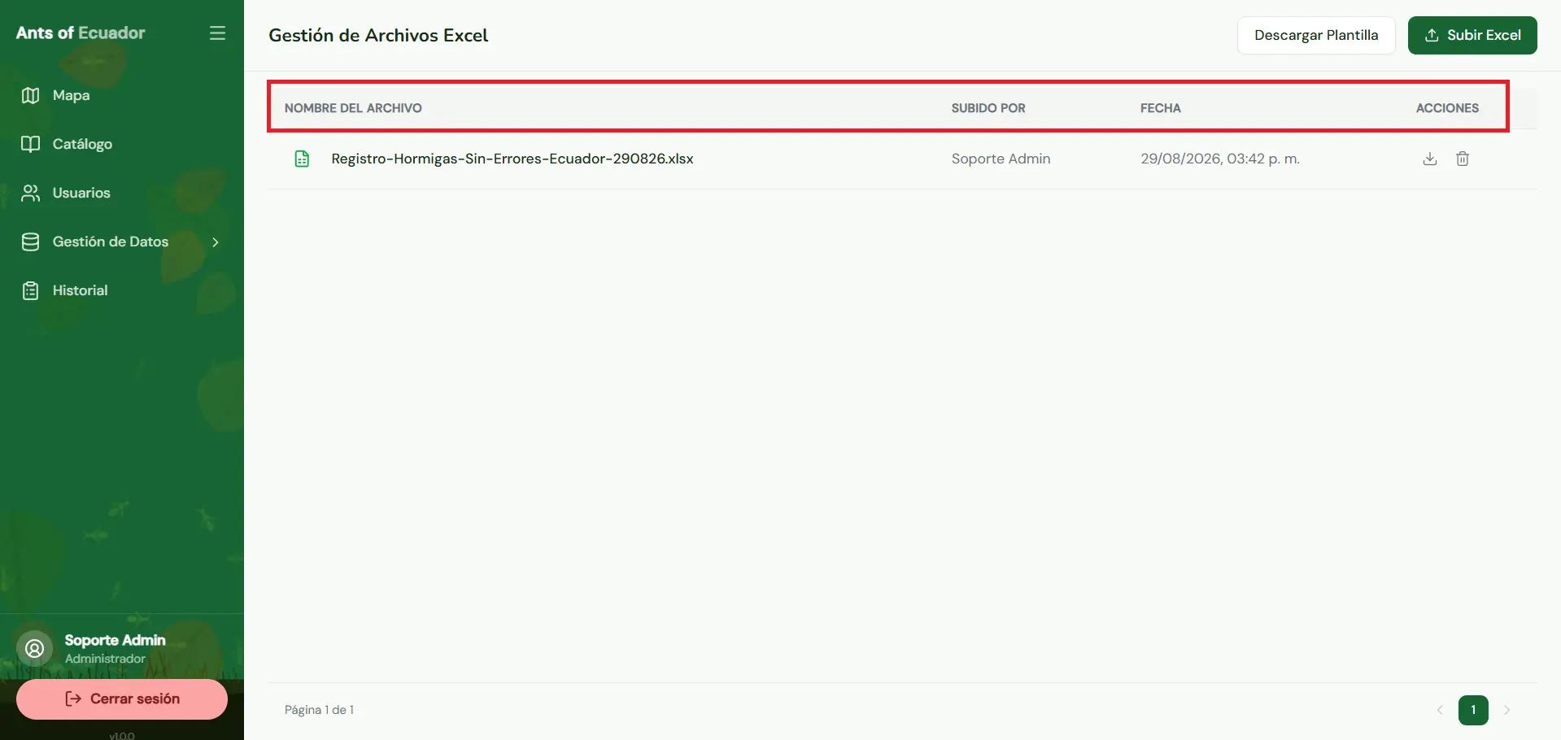This screenshot has height=740, width=1561.
Task: Click the FECHA column header
Action: point(1161,108)
